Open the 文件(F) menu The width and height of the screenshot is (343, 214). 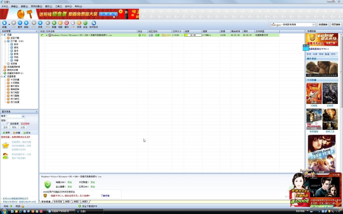5,6
